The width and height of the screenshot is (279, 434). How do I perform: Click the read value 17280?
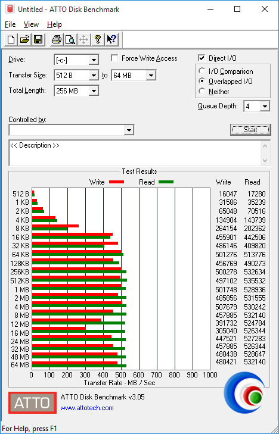coord(256,193)
